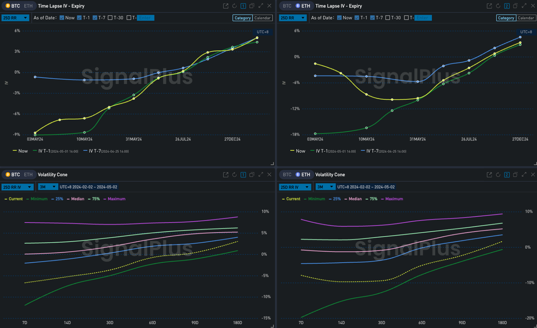Refresh the BTC Time Lapse IV chart

(x=235, y=6)
